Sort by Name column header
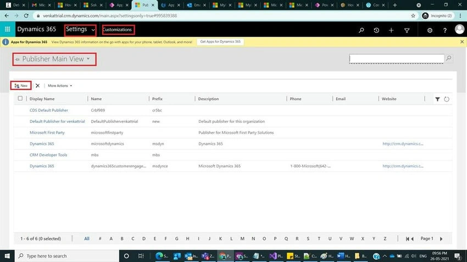The height and width of the screenshot is (262, 467). 96,99
